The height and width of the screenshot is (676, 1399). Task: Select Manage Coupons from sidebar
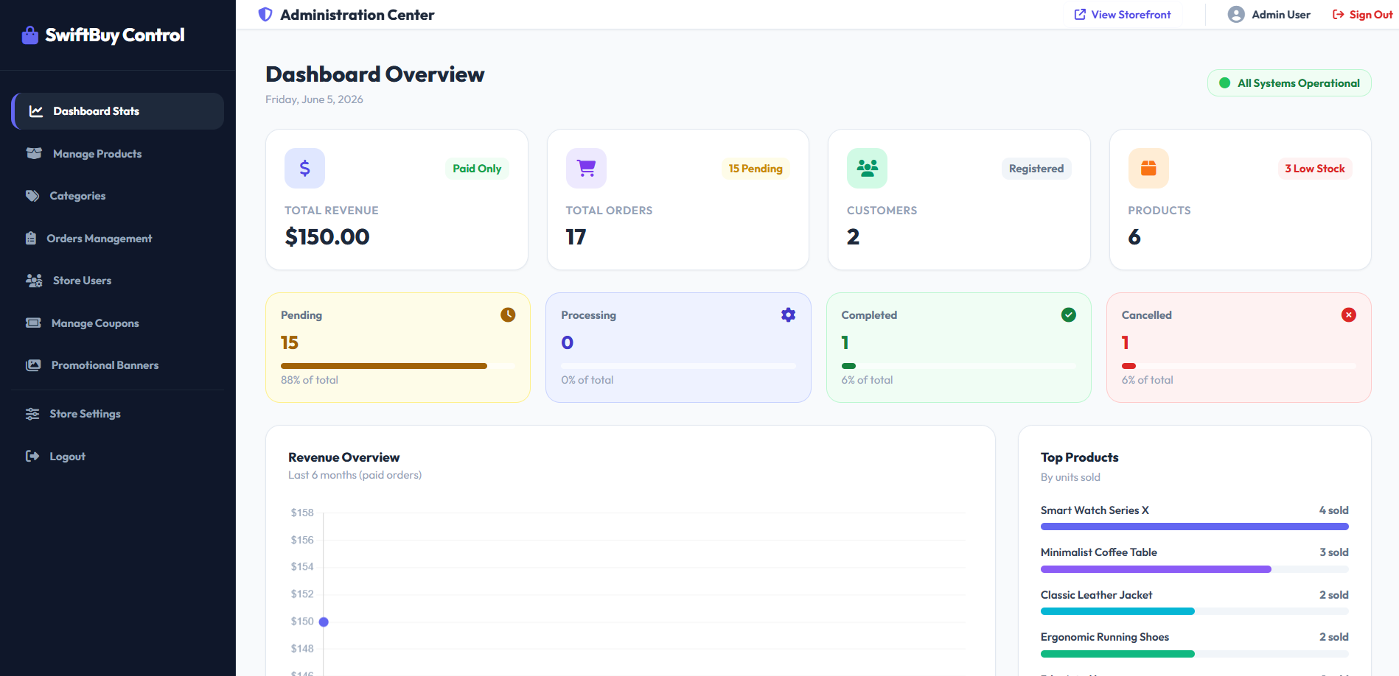[x=118, y=323]
